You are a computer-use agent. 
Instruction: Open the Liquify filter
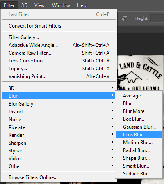(59, 69)
